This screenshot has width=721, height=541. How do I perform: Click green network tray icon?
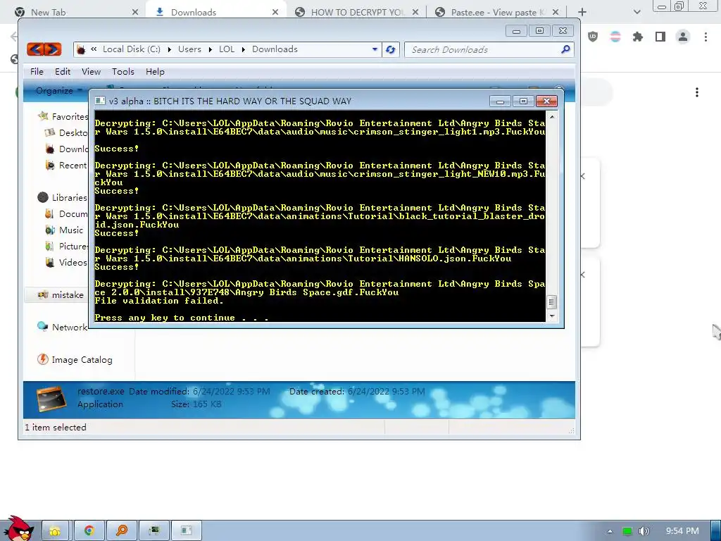(x=627, y=531)
